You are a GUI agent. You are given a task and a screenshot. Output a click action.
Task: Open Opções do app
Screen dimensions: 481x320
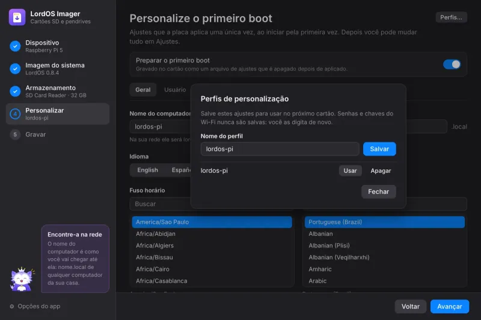point(35,306)
